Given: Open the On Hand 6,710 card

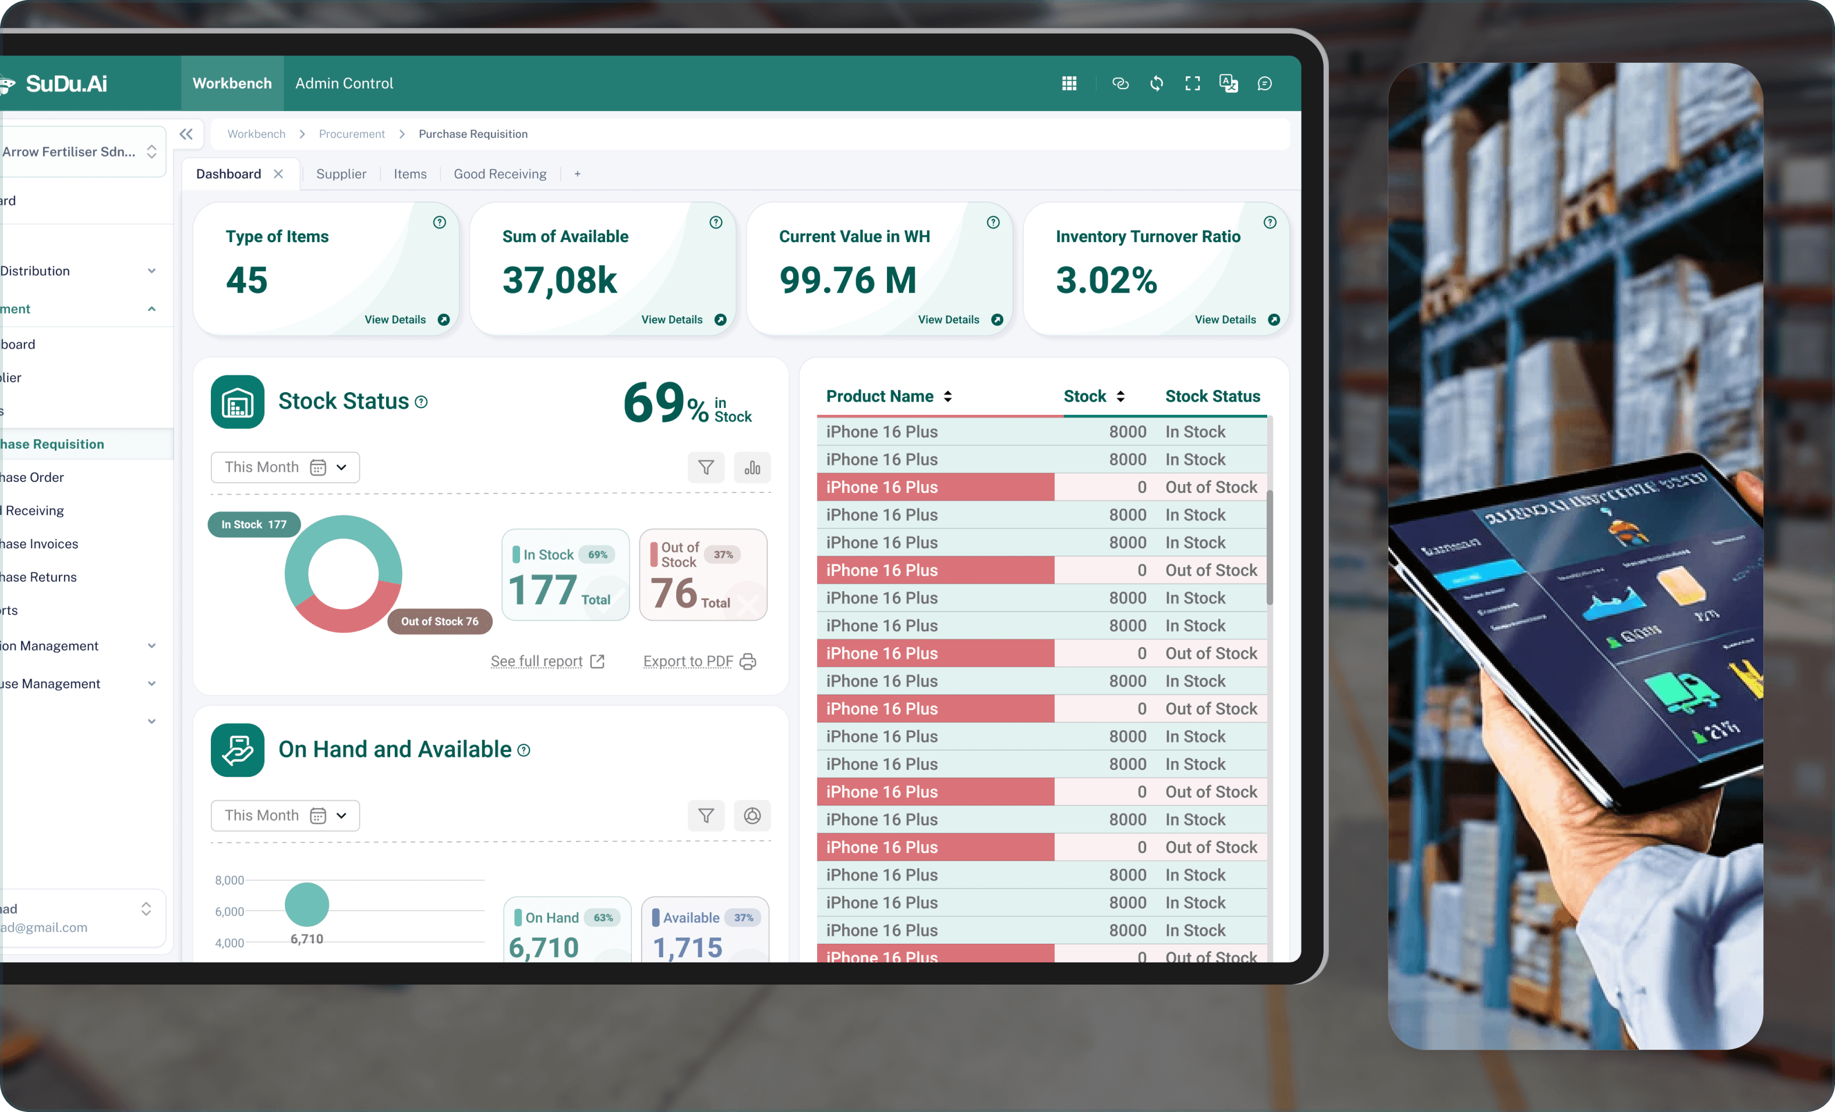Looking at the screenshot, I should point(567,930).
